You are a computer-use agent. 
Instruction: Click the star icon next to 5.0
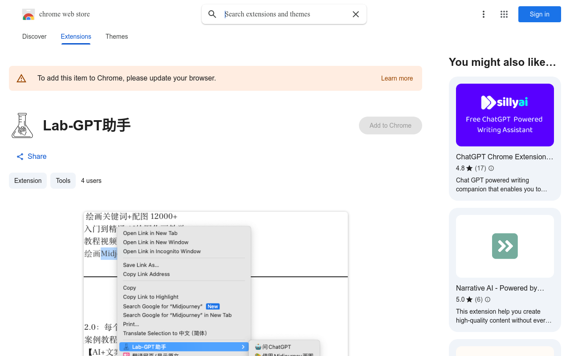pyautogui.click(x=469, y=299)
